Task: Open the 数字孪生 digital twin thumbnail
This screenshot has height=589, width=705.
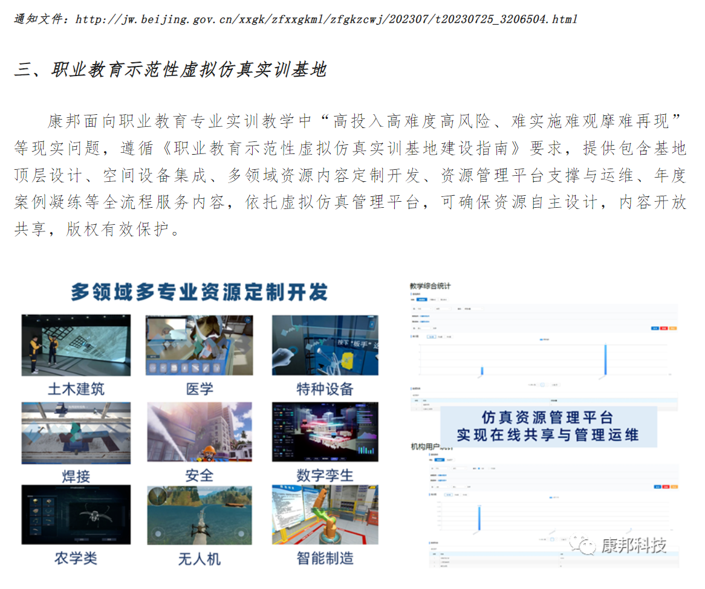Action: 325,433
